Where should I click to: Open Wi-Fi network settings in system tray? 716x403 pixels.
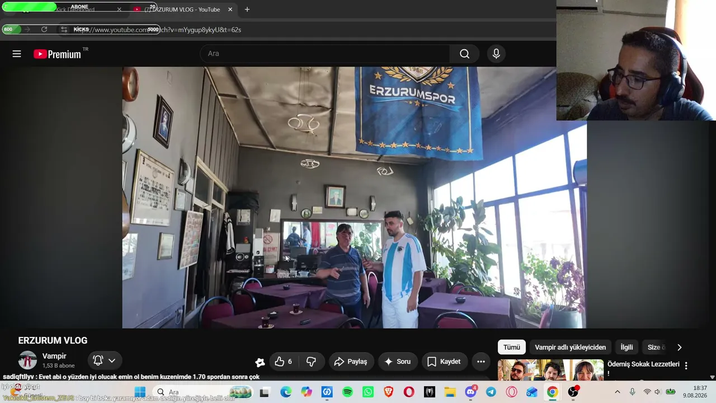coord(647,392)
